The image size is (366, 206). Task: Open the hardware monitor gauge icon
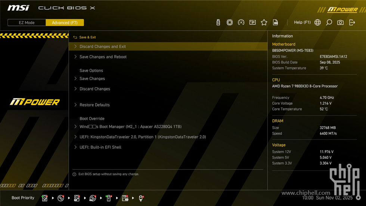(241, 22)
